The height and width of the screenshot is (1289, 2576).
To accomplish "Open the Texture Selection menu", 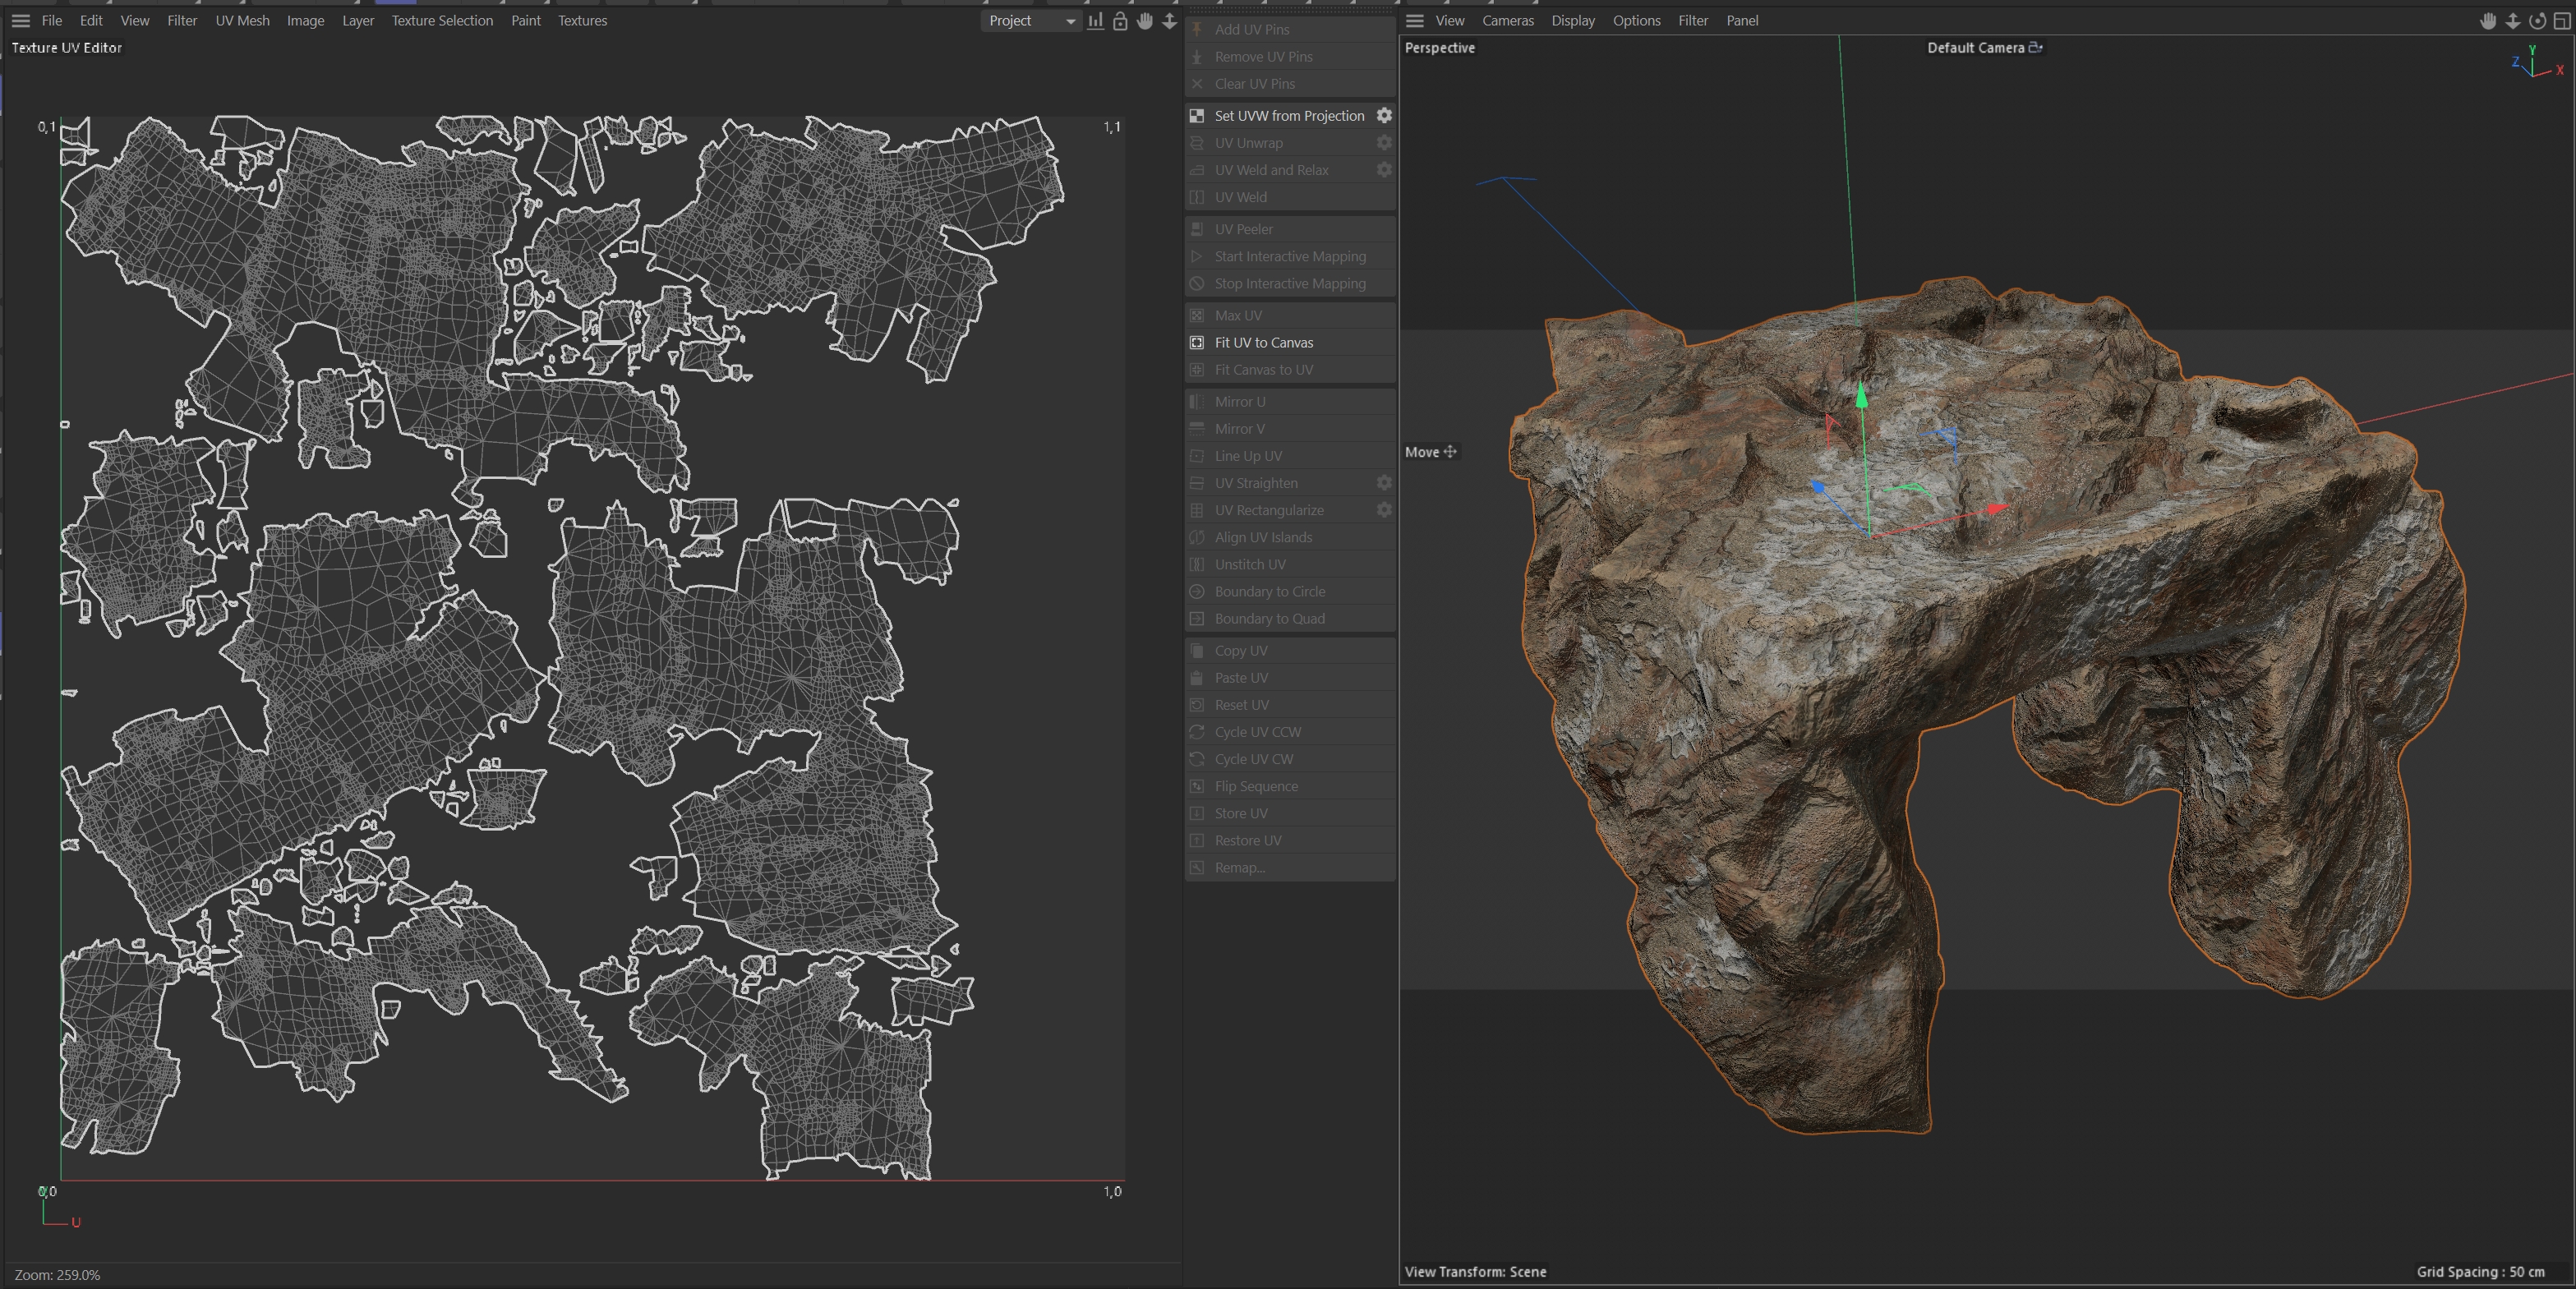I will point(441,21).
